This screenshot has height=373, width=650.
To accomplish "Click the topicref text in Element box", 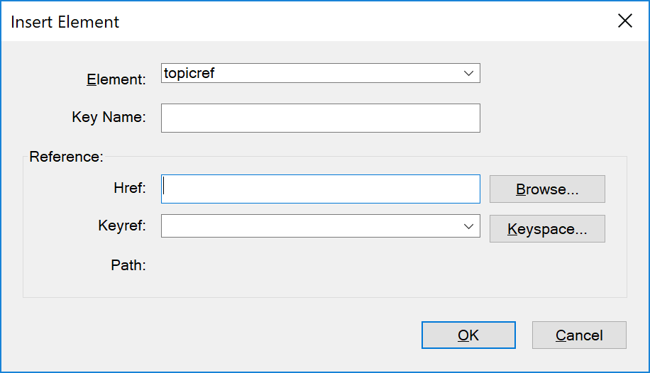I will click(x=189, y=73).
